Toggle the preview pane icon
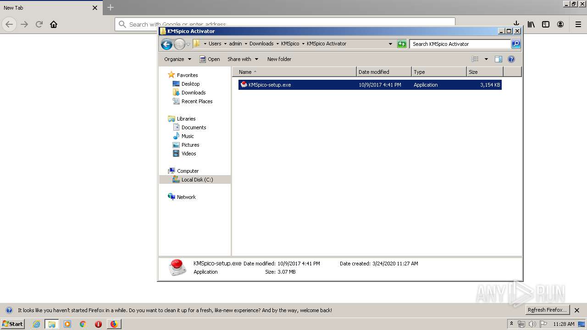The width and height of the screenshot is (587, 330). (x=498, y=59)
